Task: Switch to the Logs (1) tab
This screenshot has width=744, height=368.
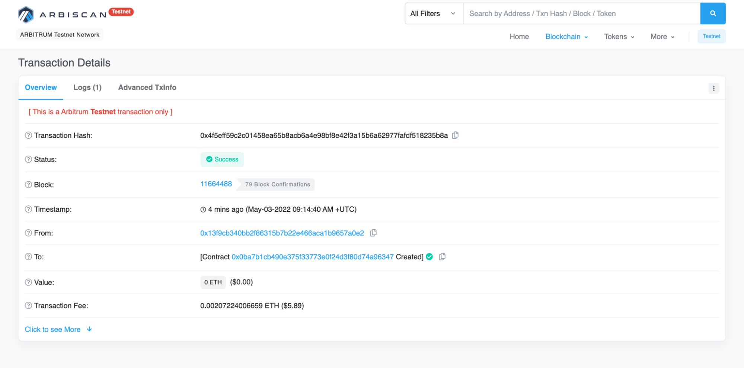Action: [x=87, y=87]
